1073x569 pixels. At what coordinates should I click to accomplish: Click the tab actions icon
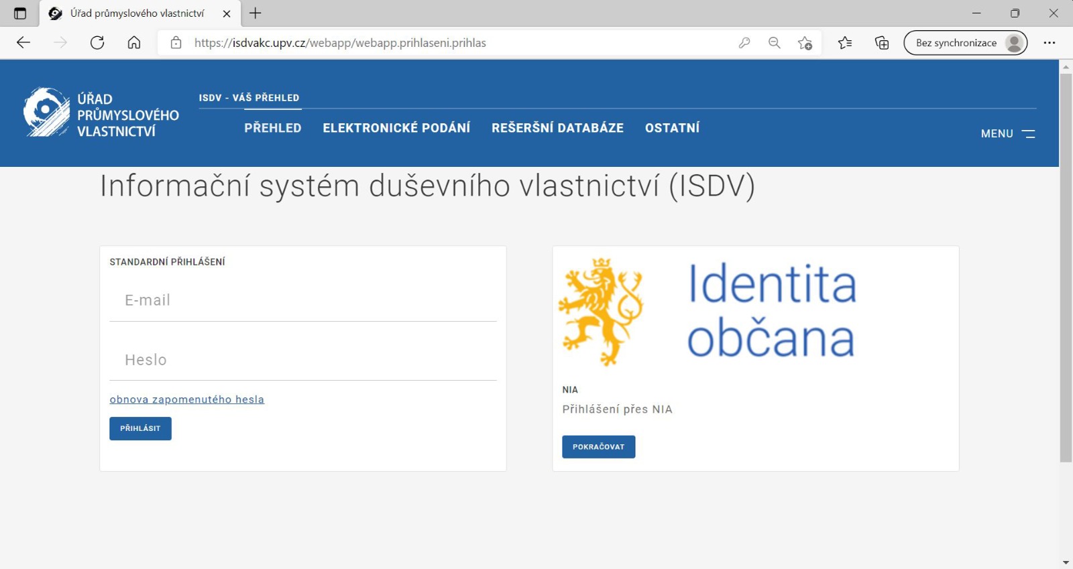(20, 13)
